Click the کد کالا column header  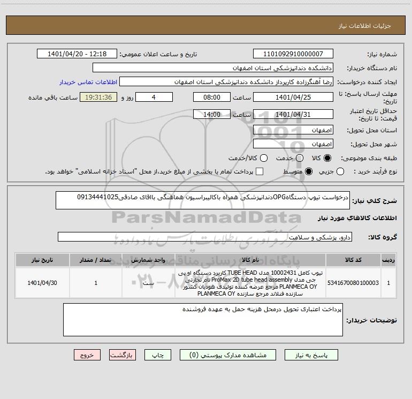(x=353, y=260)
